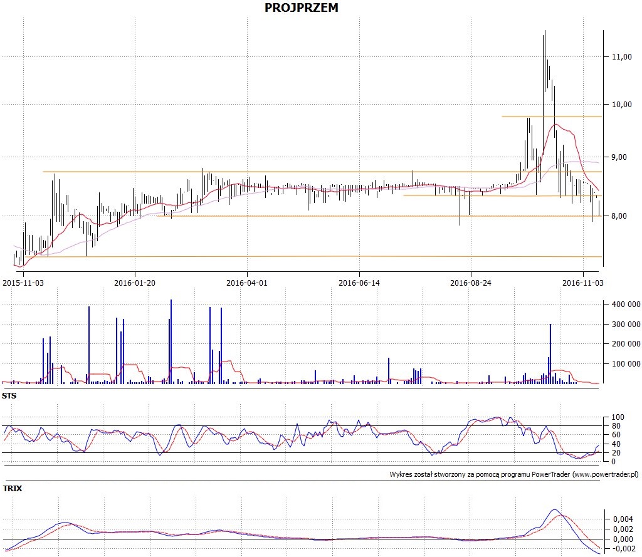
Task: Select the 10,00 price axis label
Action: tap(621, 105)
